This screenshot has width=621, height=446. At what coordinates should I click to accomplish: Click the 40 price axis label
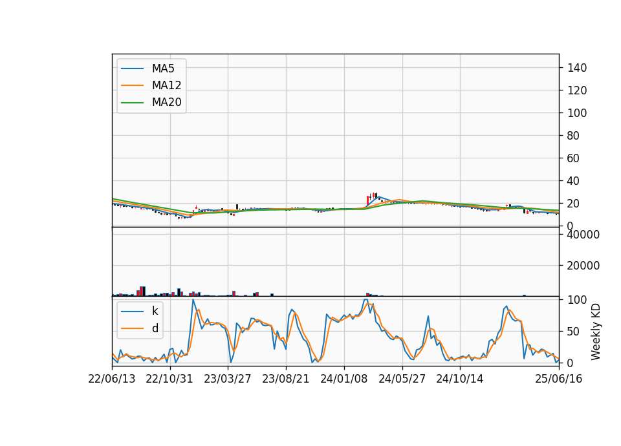(x=574, y=181)
